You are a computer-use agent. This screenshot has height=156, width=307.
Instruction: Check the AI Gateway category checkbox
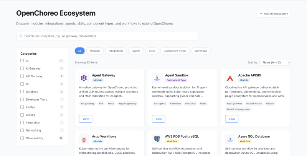[22, 68]
